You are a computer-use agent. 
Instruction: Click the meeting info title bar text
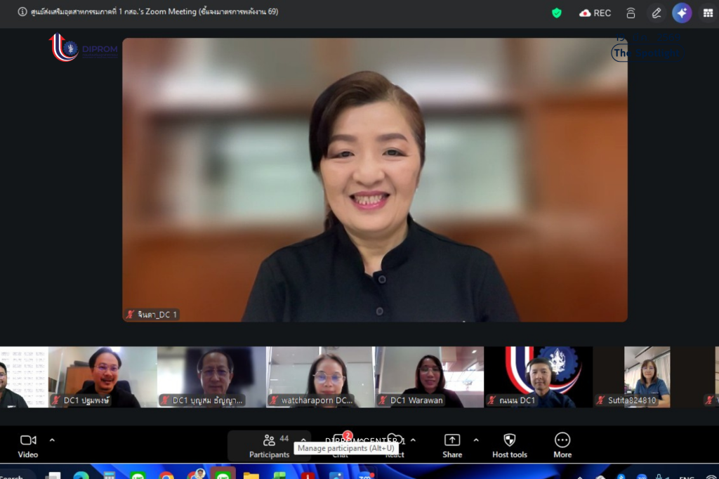point(147,12)
